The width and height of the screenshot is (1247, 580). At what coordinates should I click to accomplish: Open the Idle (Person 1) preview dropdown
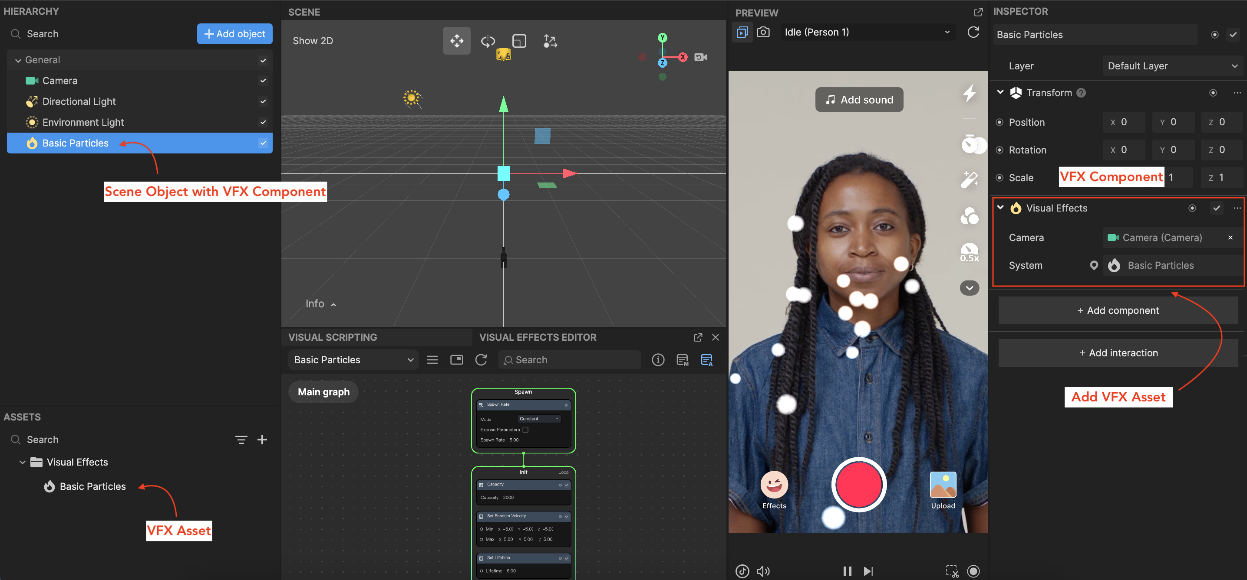tap(867, 32)
